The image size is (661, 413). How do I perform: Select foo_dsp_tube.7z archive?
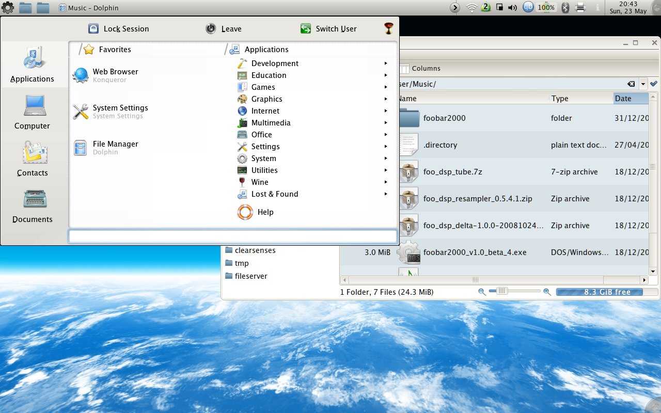point(452,172)
